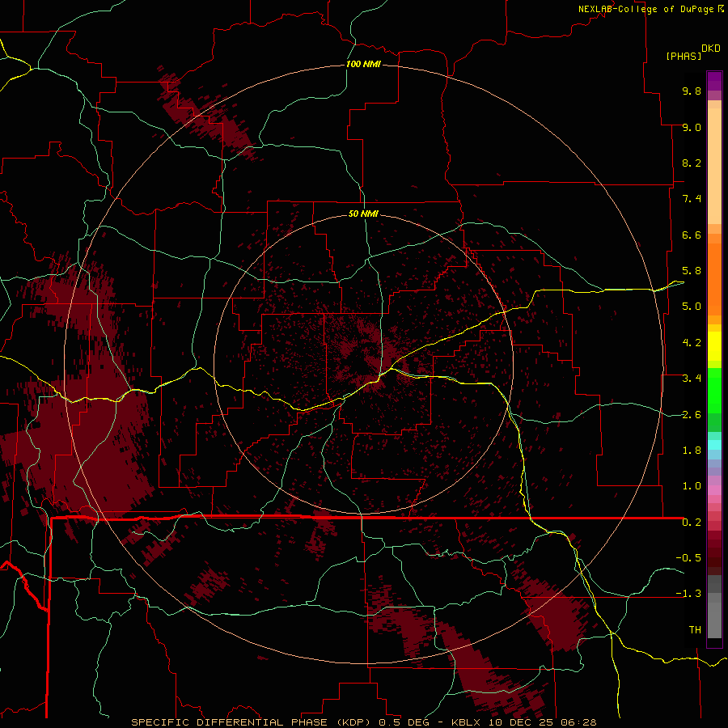Click the 0.2 scale value
The height and width of the screenshot is (728, 728).
pos(692,523)
